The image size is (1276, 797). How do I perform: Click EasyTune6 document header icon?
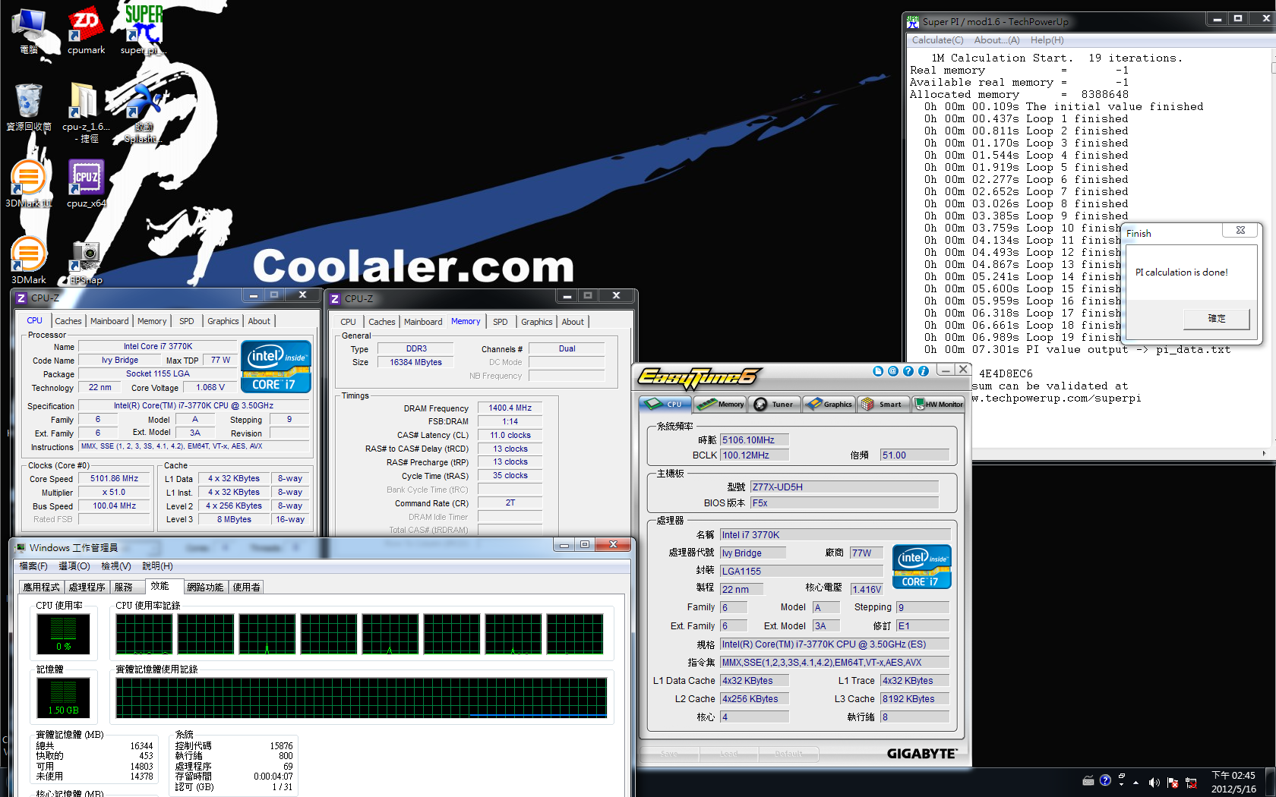click(x=878, y=371)
